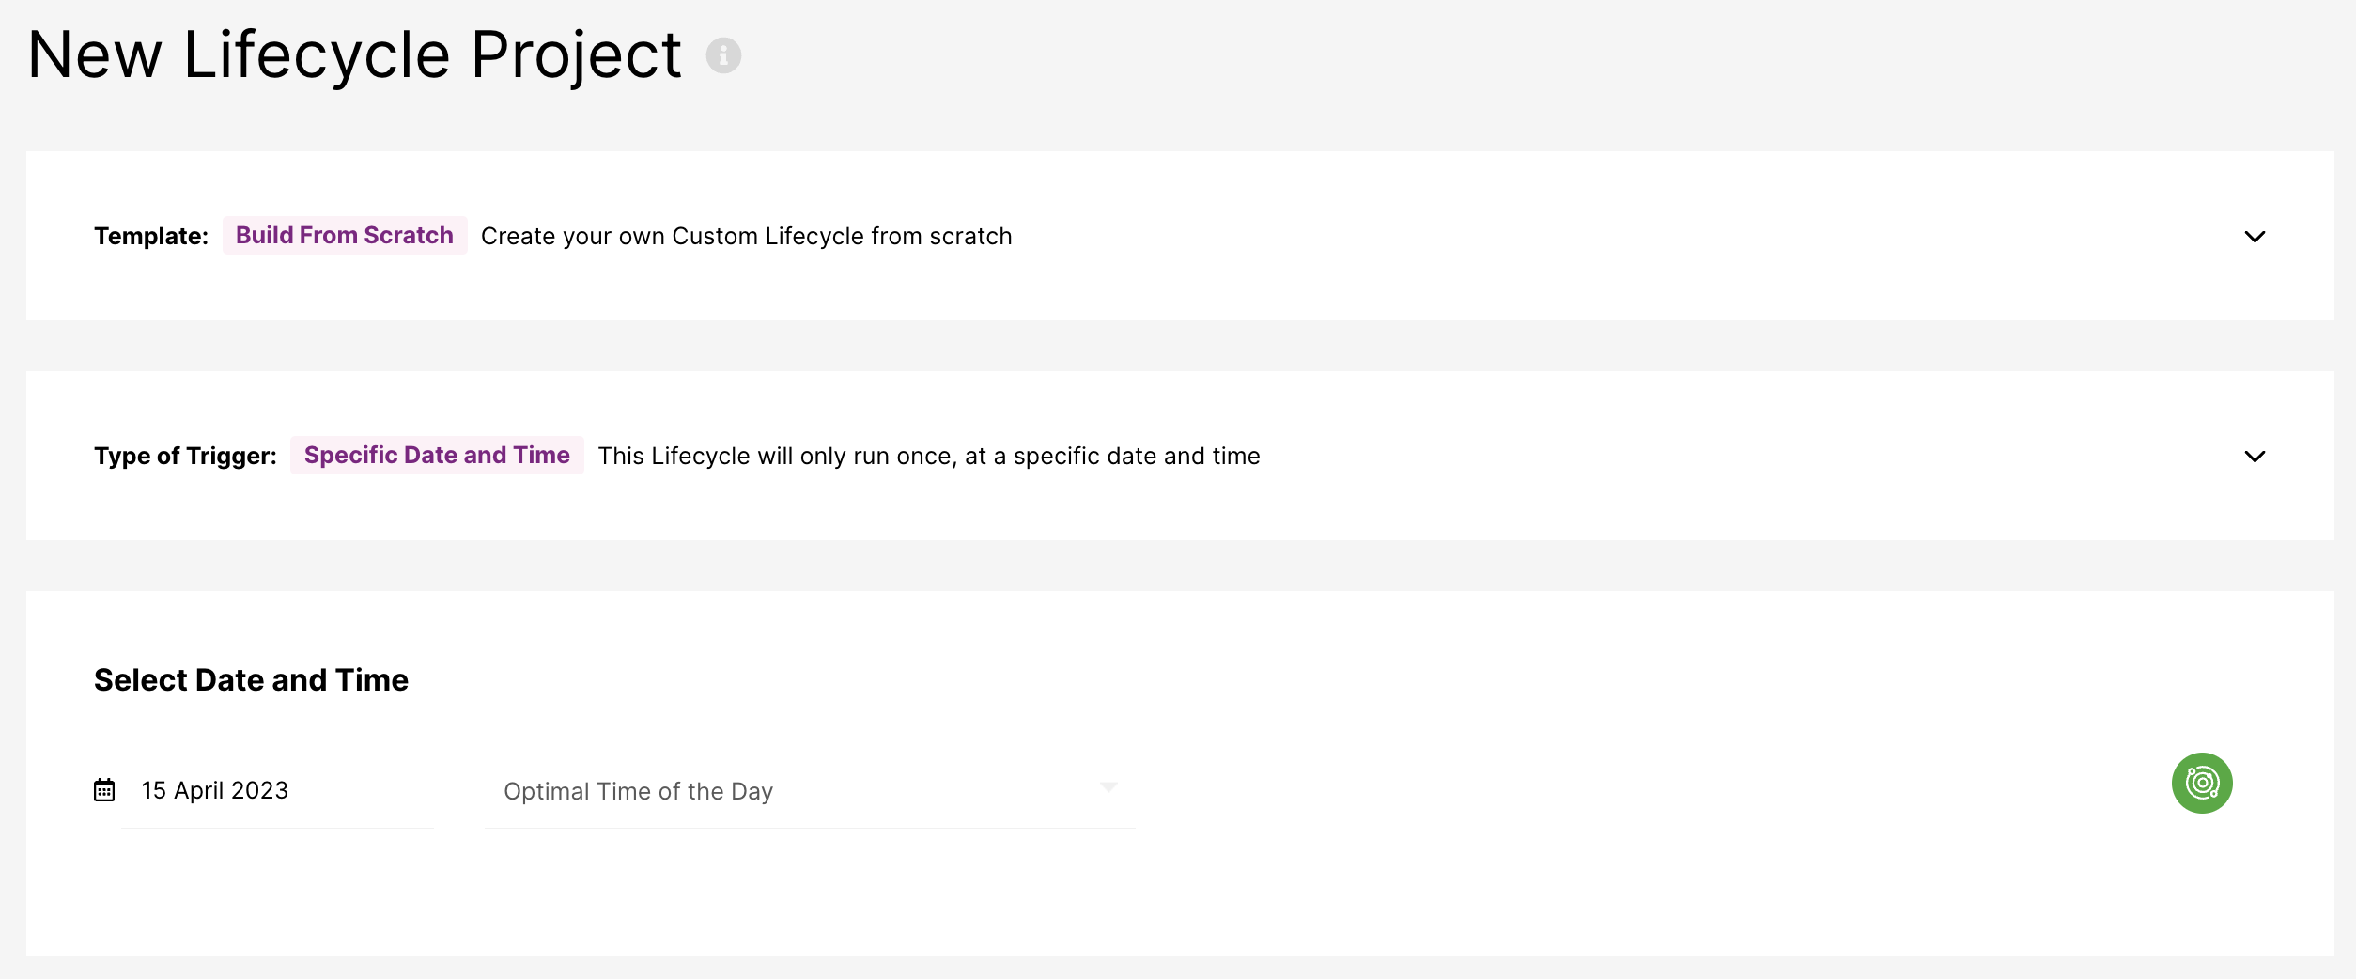The width and height of the screenshot is (2356, 979).
Task: Click the bold Template: label
Action: (150, 236)
